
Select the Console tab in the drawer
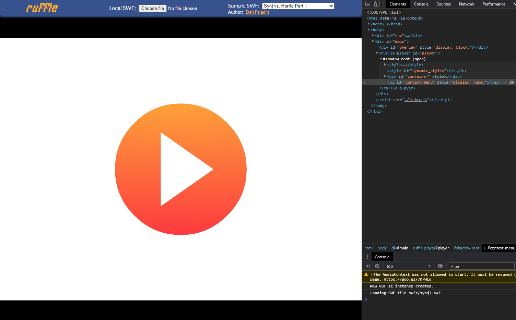tap(382, 257)
